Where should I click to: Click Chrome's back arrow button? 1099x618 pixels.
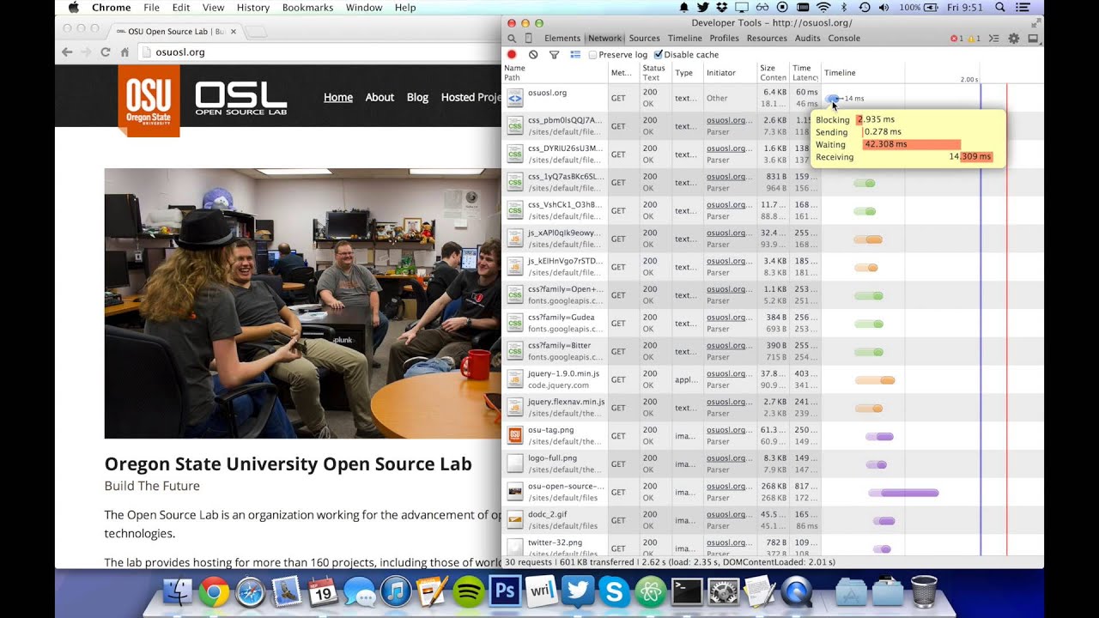pyautogui.click(x=67, y=52)
